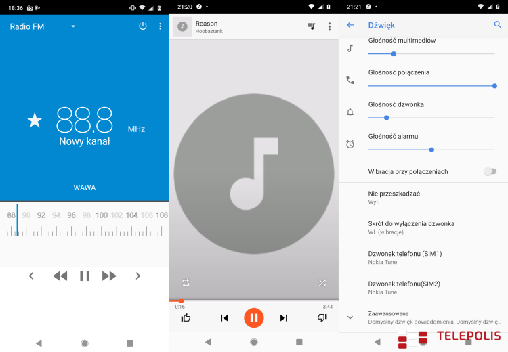This screenshot has width=508, height=352.
Task: Open the music player queue icon
Action: (x=312, y=26)
